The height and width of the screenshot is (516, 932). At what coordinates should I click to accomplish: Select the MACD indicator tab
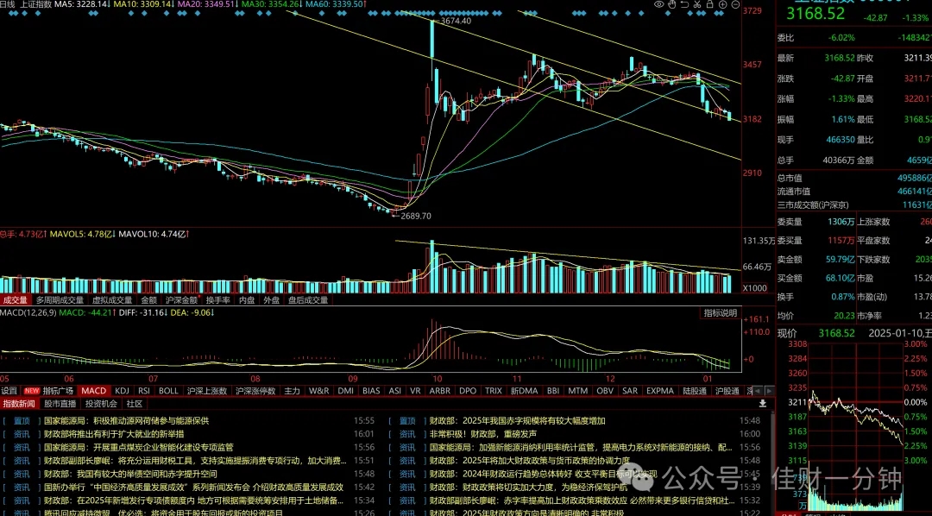click(93, 391)
